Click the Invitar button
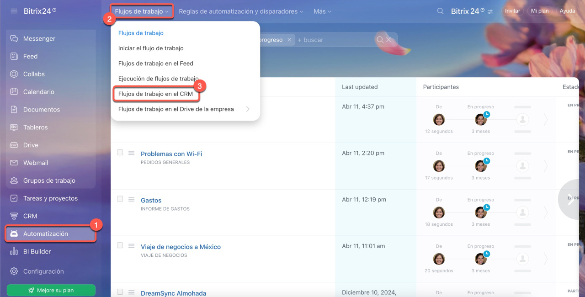This screenshot has width=585, height=297. coord(512,11)
